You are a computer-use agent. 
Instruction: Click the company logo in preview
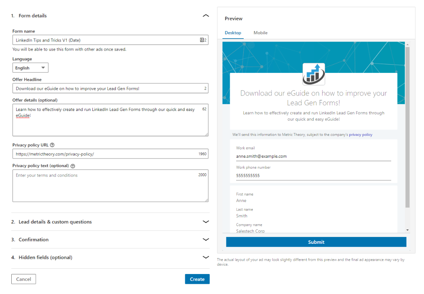(313, 74)
